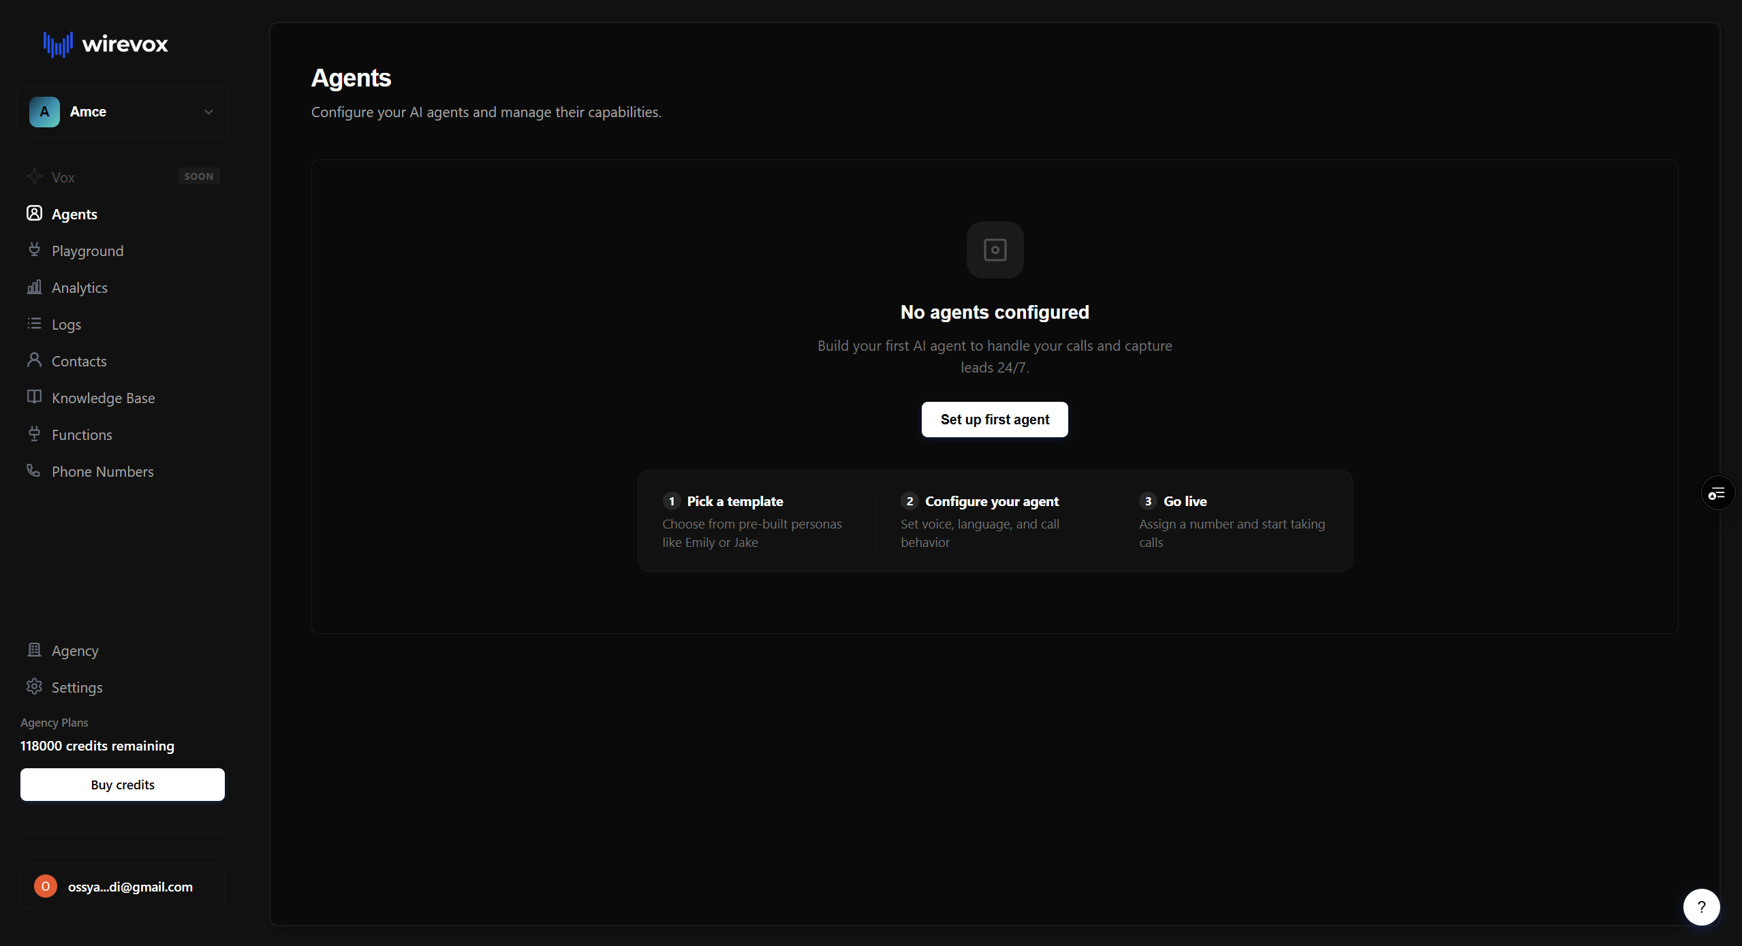Click the Contacts person icon

pyautogui.click(x=34, y=360)
